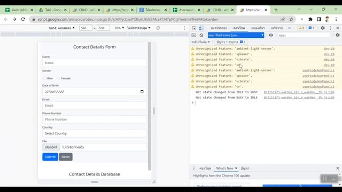Click the issues count badge in tab bar
Screen dimensions: 342x192
click(311, 28)
